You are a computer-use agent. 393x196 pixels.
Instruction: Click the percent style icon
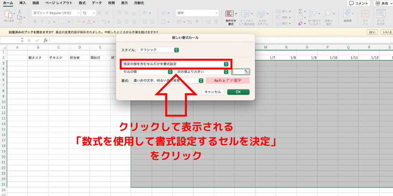(190, 22)
